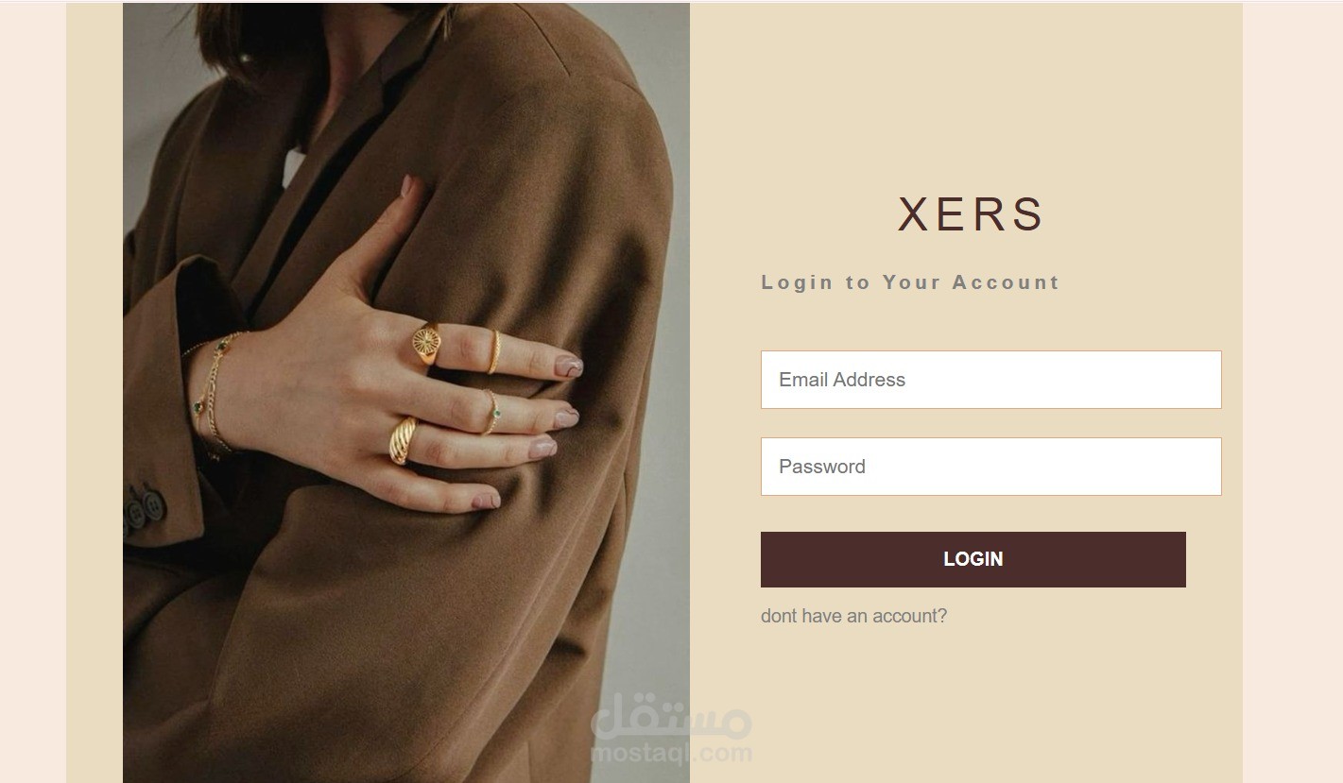Click the Email Address input field

click(990, 380)
